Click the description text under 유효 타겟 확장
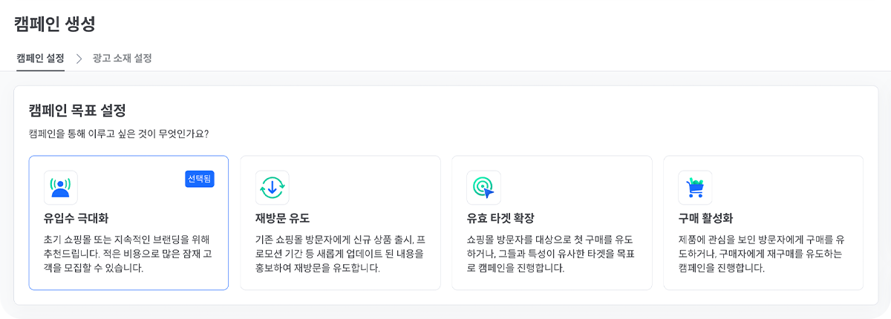The width and height of the screenshot is (891, 319). point(551,253)
